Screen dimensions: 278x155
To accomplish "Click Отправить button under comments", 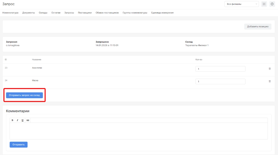I will point(18,144).
